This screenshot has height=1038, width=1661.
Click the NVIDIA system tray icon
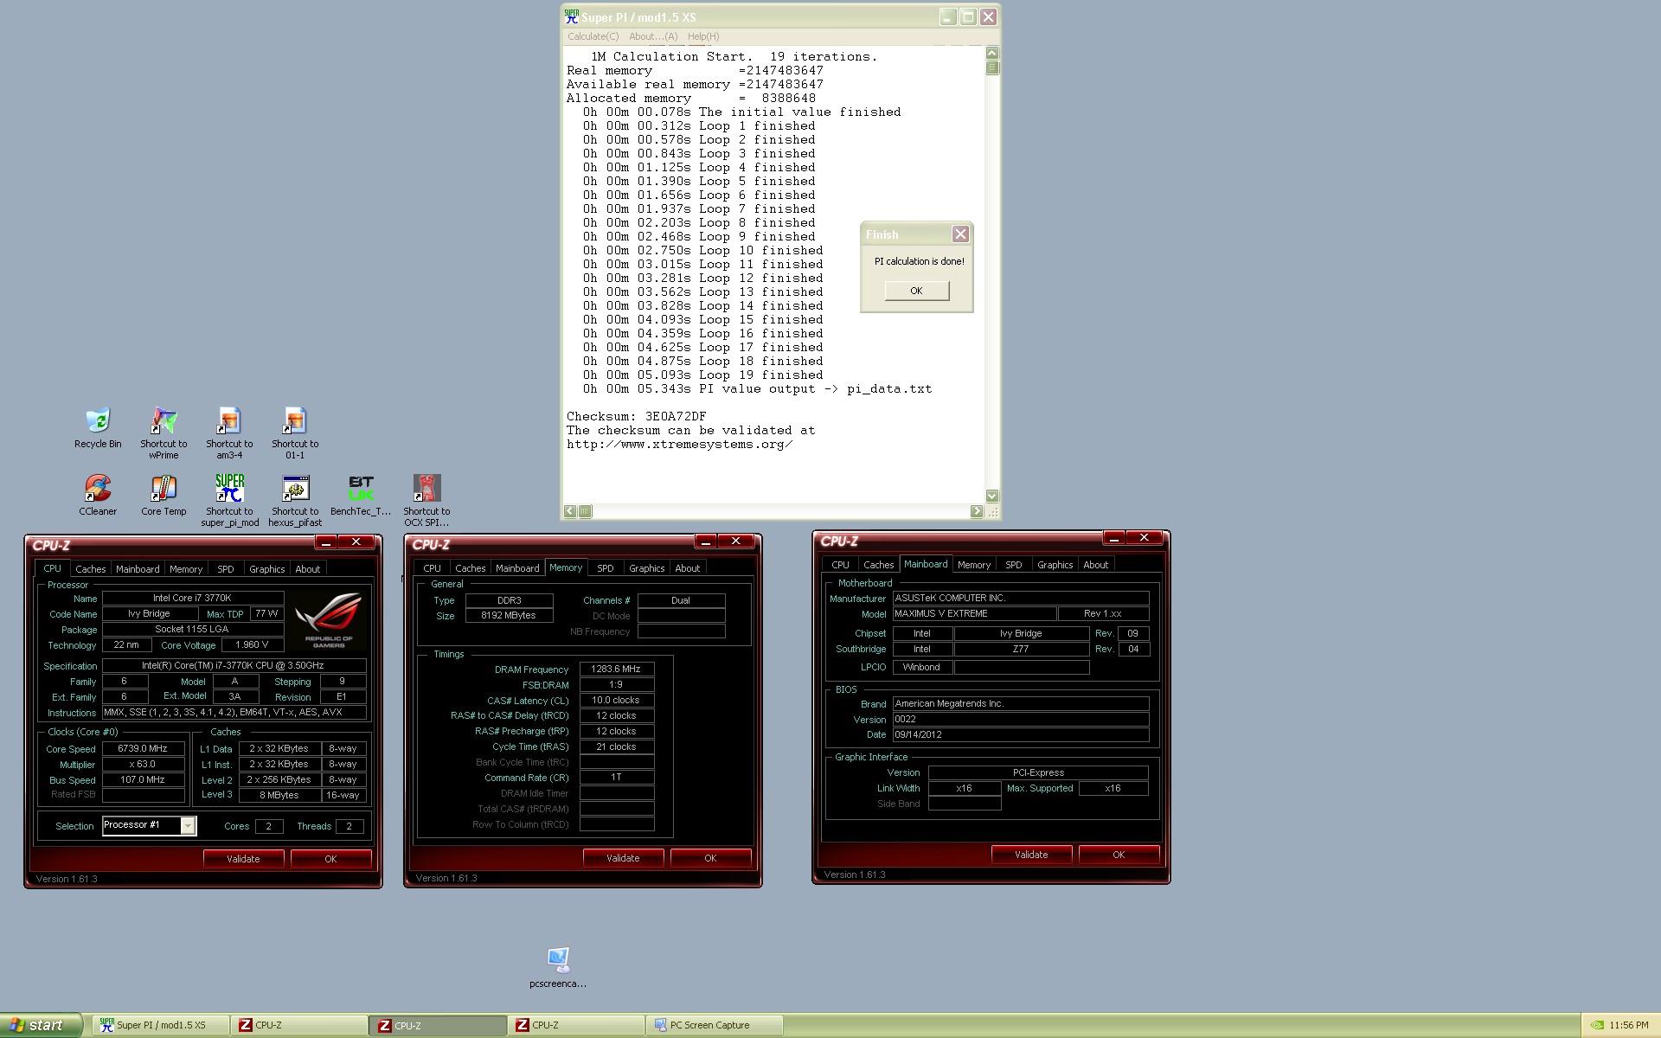point(1597,1025)
